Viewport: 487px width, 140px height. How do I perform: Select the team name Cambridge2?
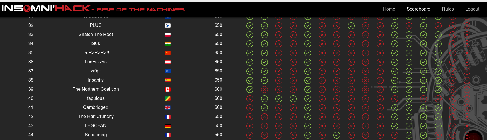96,107
